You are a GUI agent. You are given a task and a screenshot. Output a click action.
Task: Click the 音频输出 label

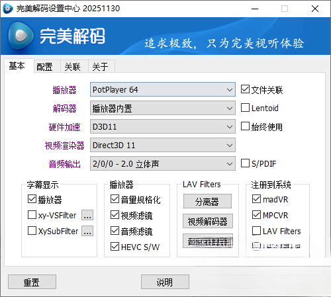point(64,164)
